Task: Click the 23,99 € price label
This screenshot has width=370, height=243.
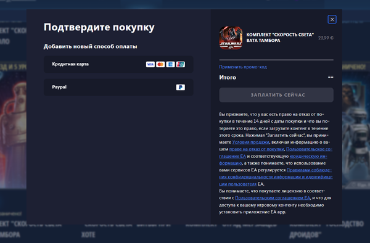Action: point(326,38)
